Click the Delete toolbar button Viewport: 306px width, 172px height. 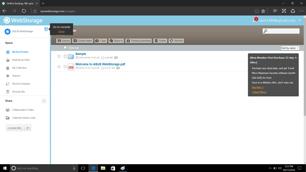(160, 41)
